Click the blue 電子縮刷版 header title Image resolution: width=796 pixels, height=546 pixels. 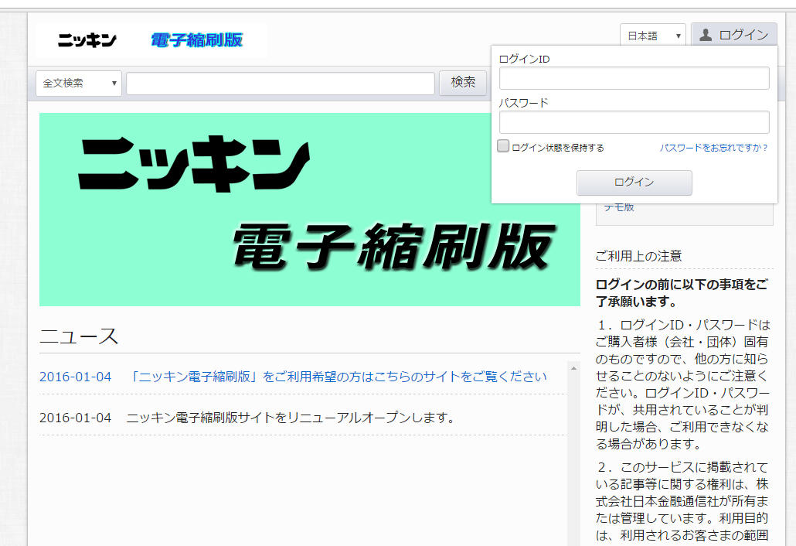pos(197,40)
